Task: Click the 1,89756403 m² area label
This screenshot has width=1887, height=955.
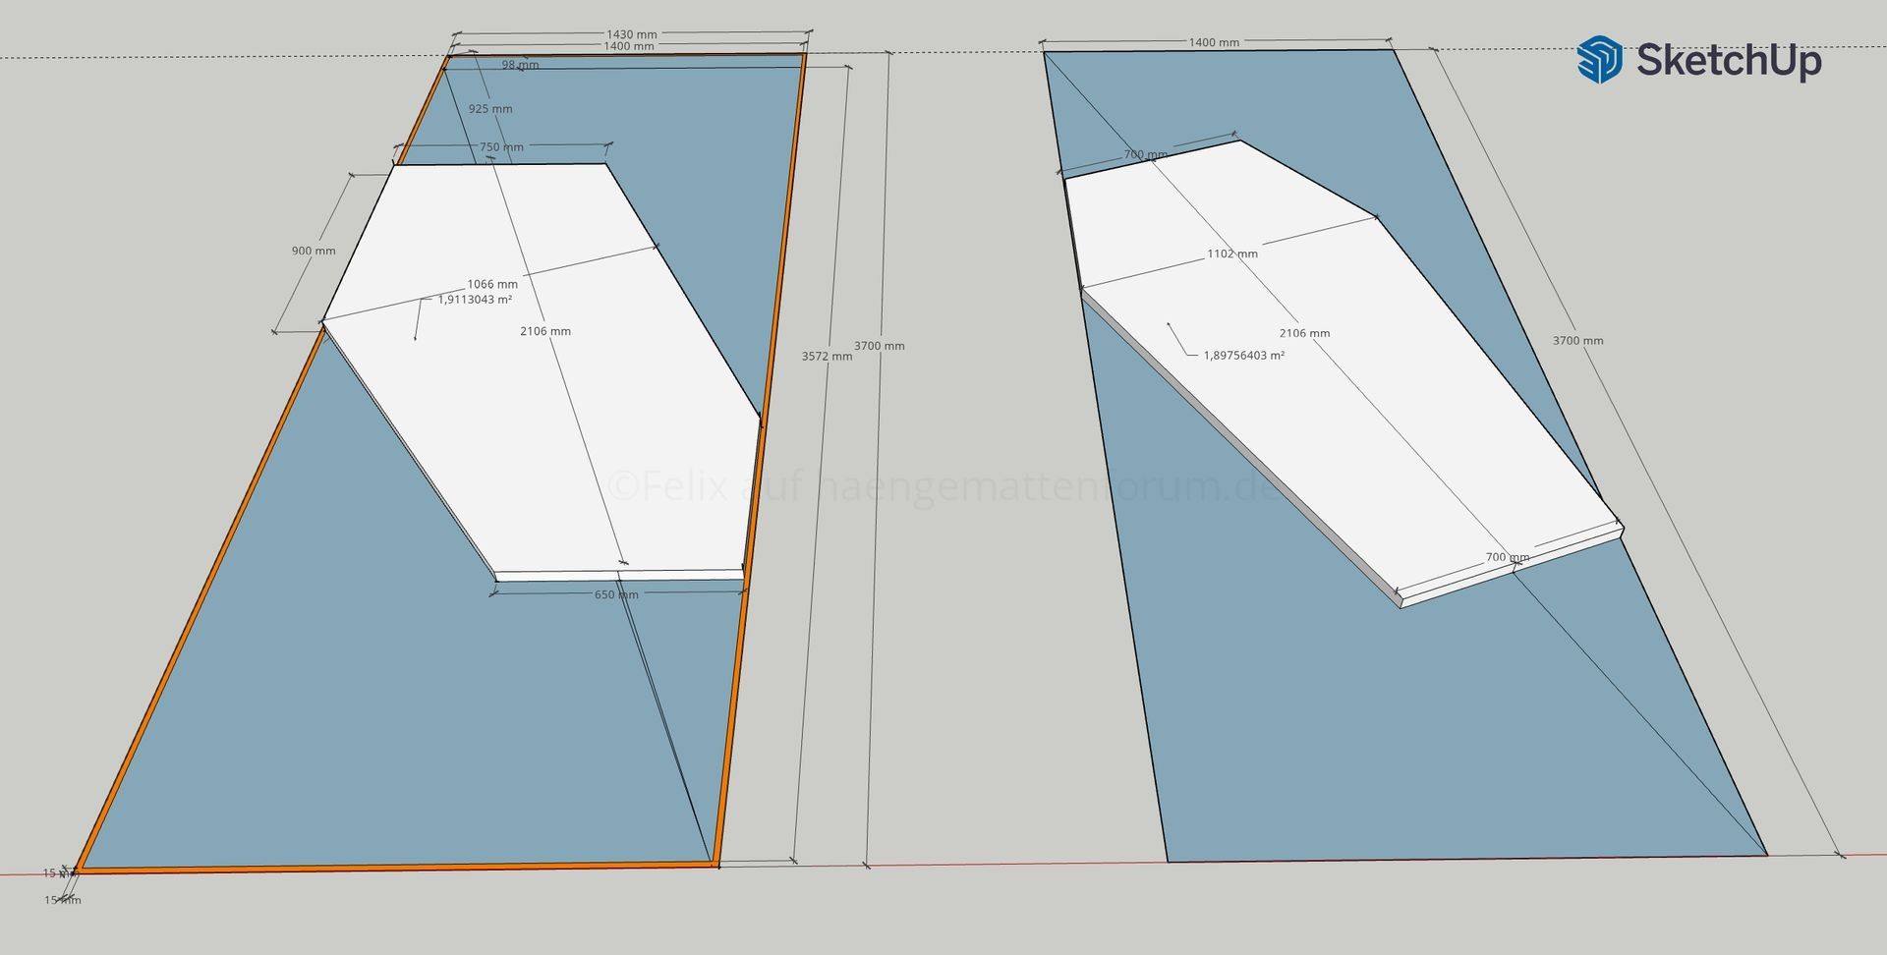Action: pyautogui.click(x=1243, y=356)
